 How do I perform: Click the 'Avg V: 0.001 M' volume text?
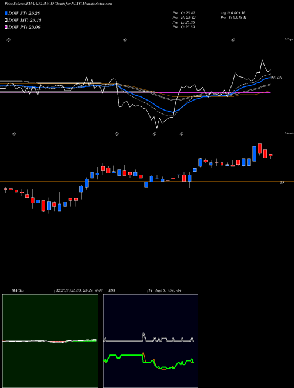click(232, 13)
